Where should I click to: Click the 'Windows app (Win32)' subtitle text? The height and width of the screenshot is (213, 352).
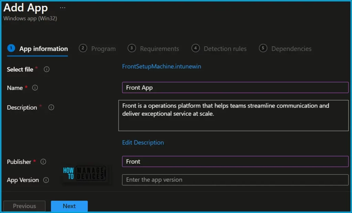pyautogui.click(x=30, y=19)
